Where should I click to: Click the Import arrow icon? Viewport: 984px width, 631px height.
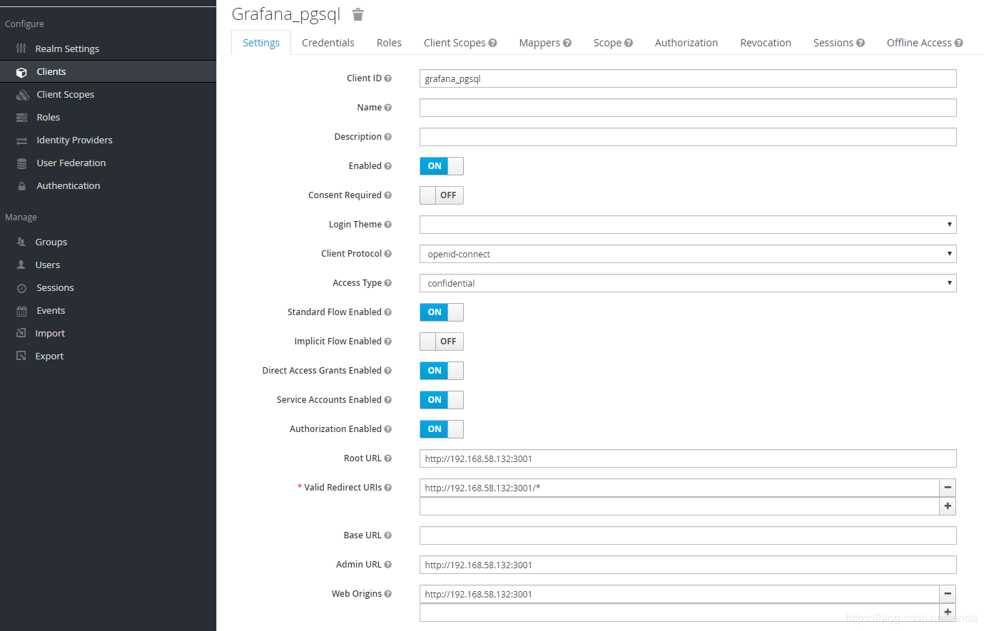(21, 333)
